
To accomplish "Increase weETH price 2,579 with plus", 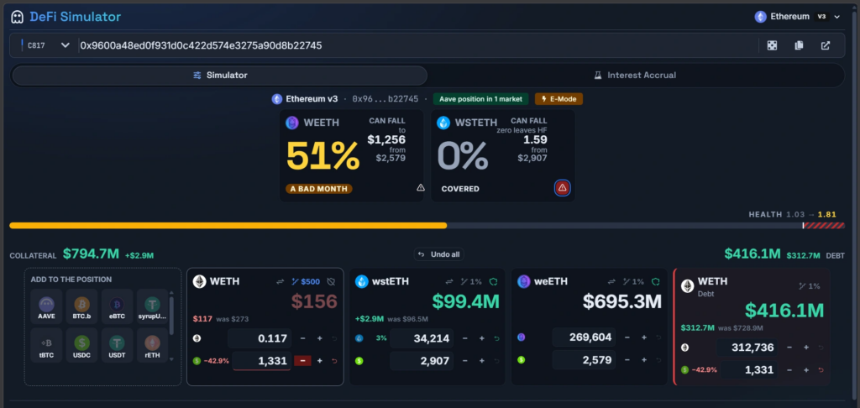I will tap(644, 360).
